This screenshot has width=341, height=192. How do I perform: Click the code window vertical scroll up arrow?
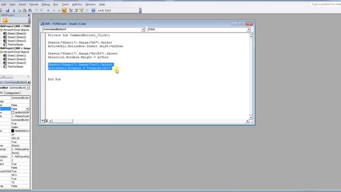tap(251, 36)
